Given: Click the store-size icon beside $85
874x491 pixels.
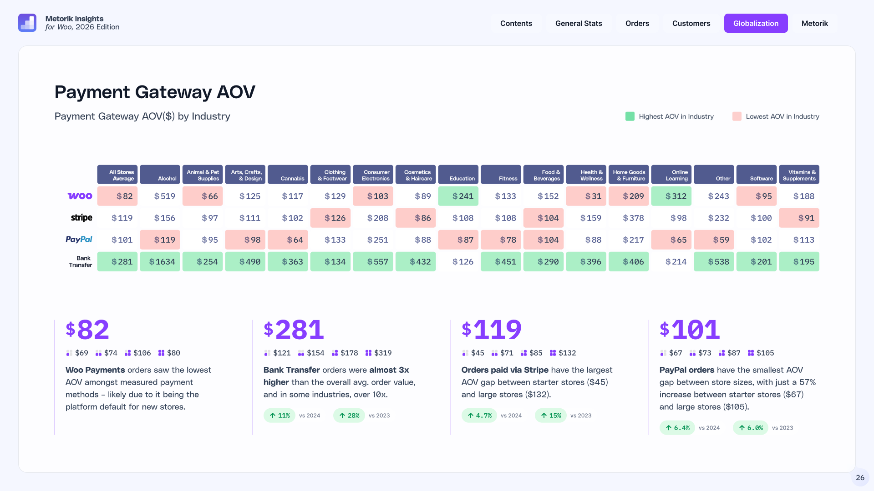Looking at the screenshot, I should point(523,353).
